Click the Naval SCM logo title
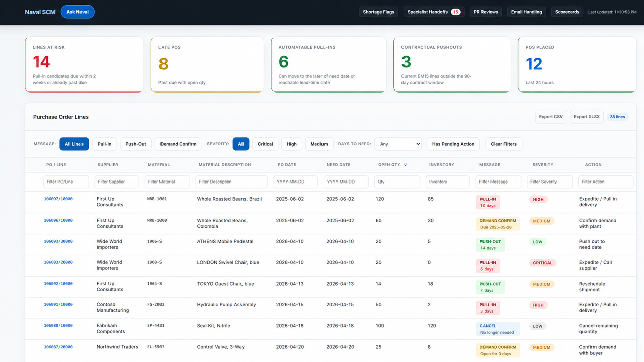Screen dimensions: 644x362 pyautogui.click(x=40, y=12)
